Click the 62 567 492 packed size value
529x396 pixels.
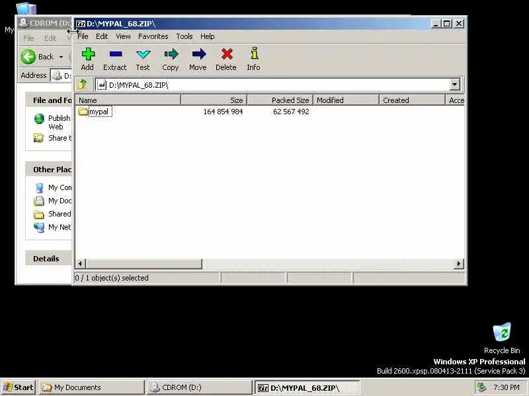pos(291,112)
